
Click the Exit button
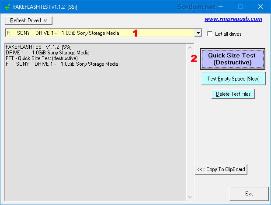pos(249,194)
